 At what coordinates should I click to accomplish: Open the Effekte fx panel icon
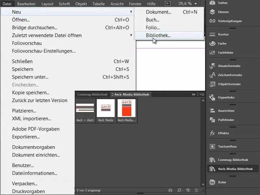pos(212,133)
